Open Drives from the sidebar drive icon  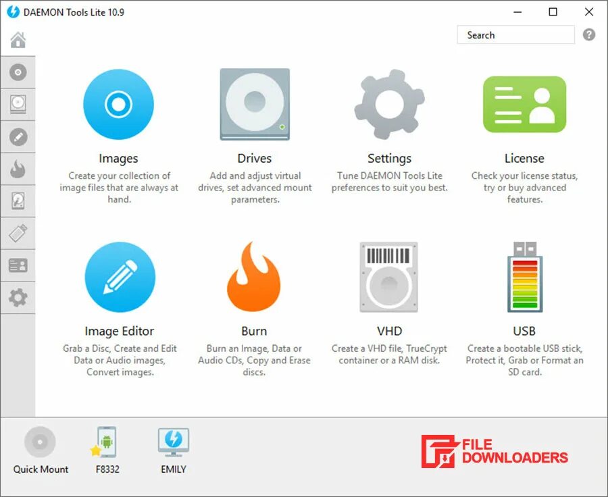pyautogui.click(x=18, y=104)
